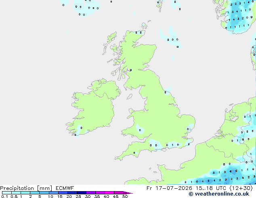Click the "8" precipitation value over France
256x198 pixels.
click(208, 181)
